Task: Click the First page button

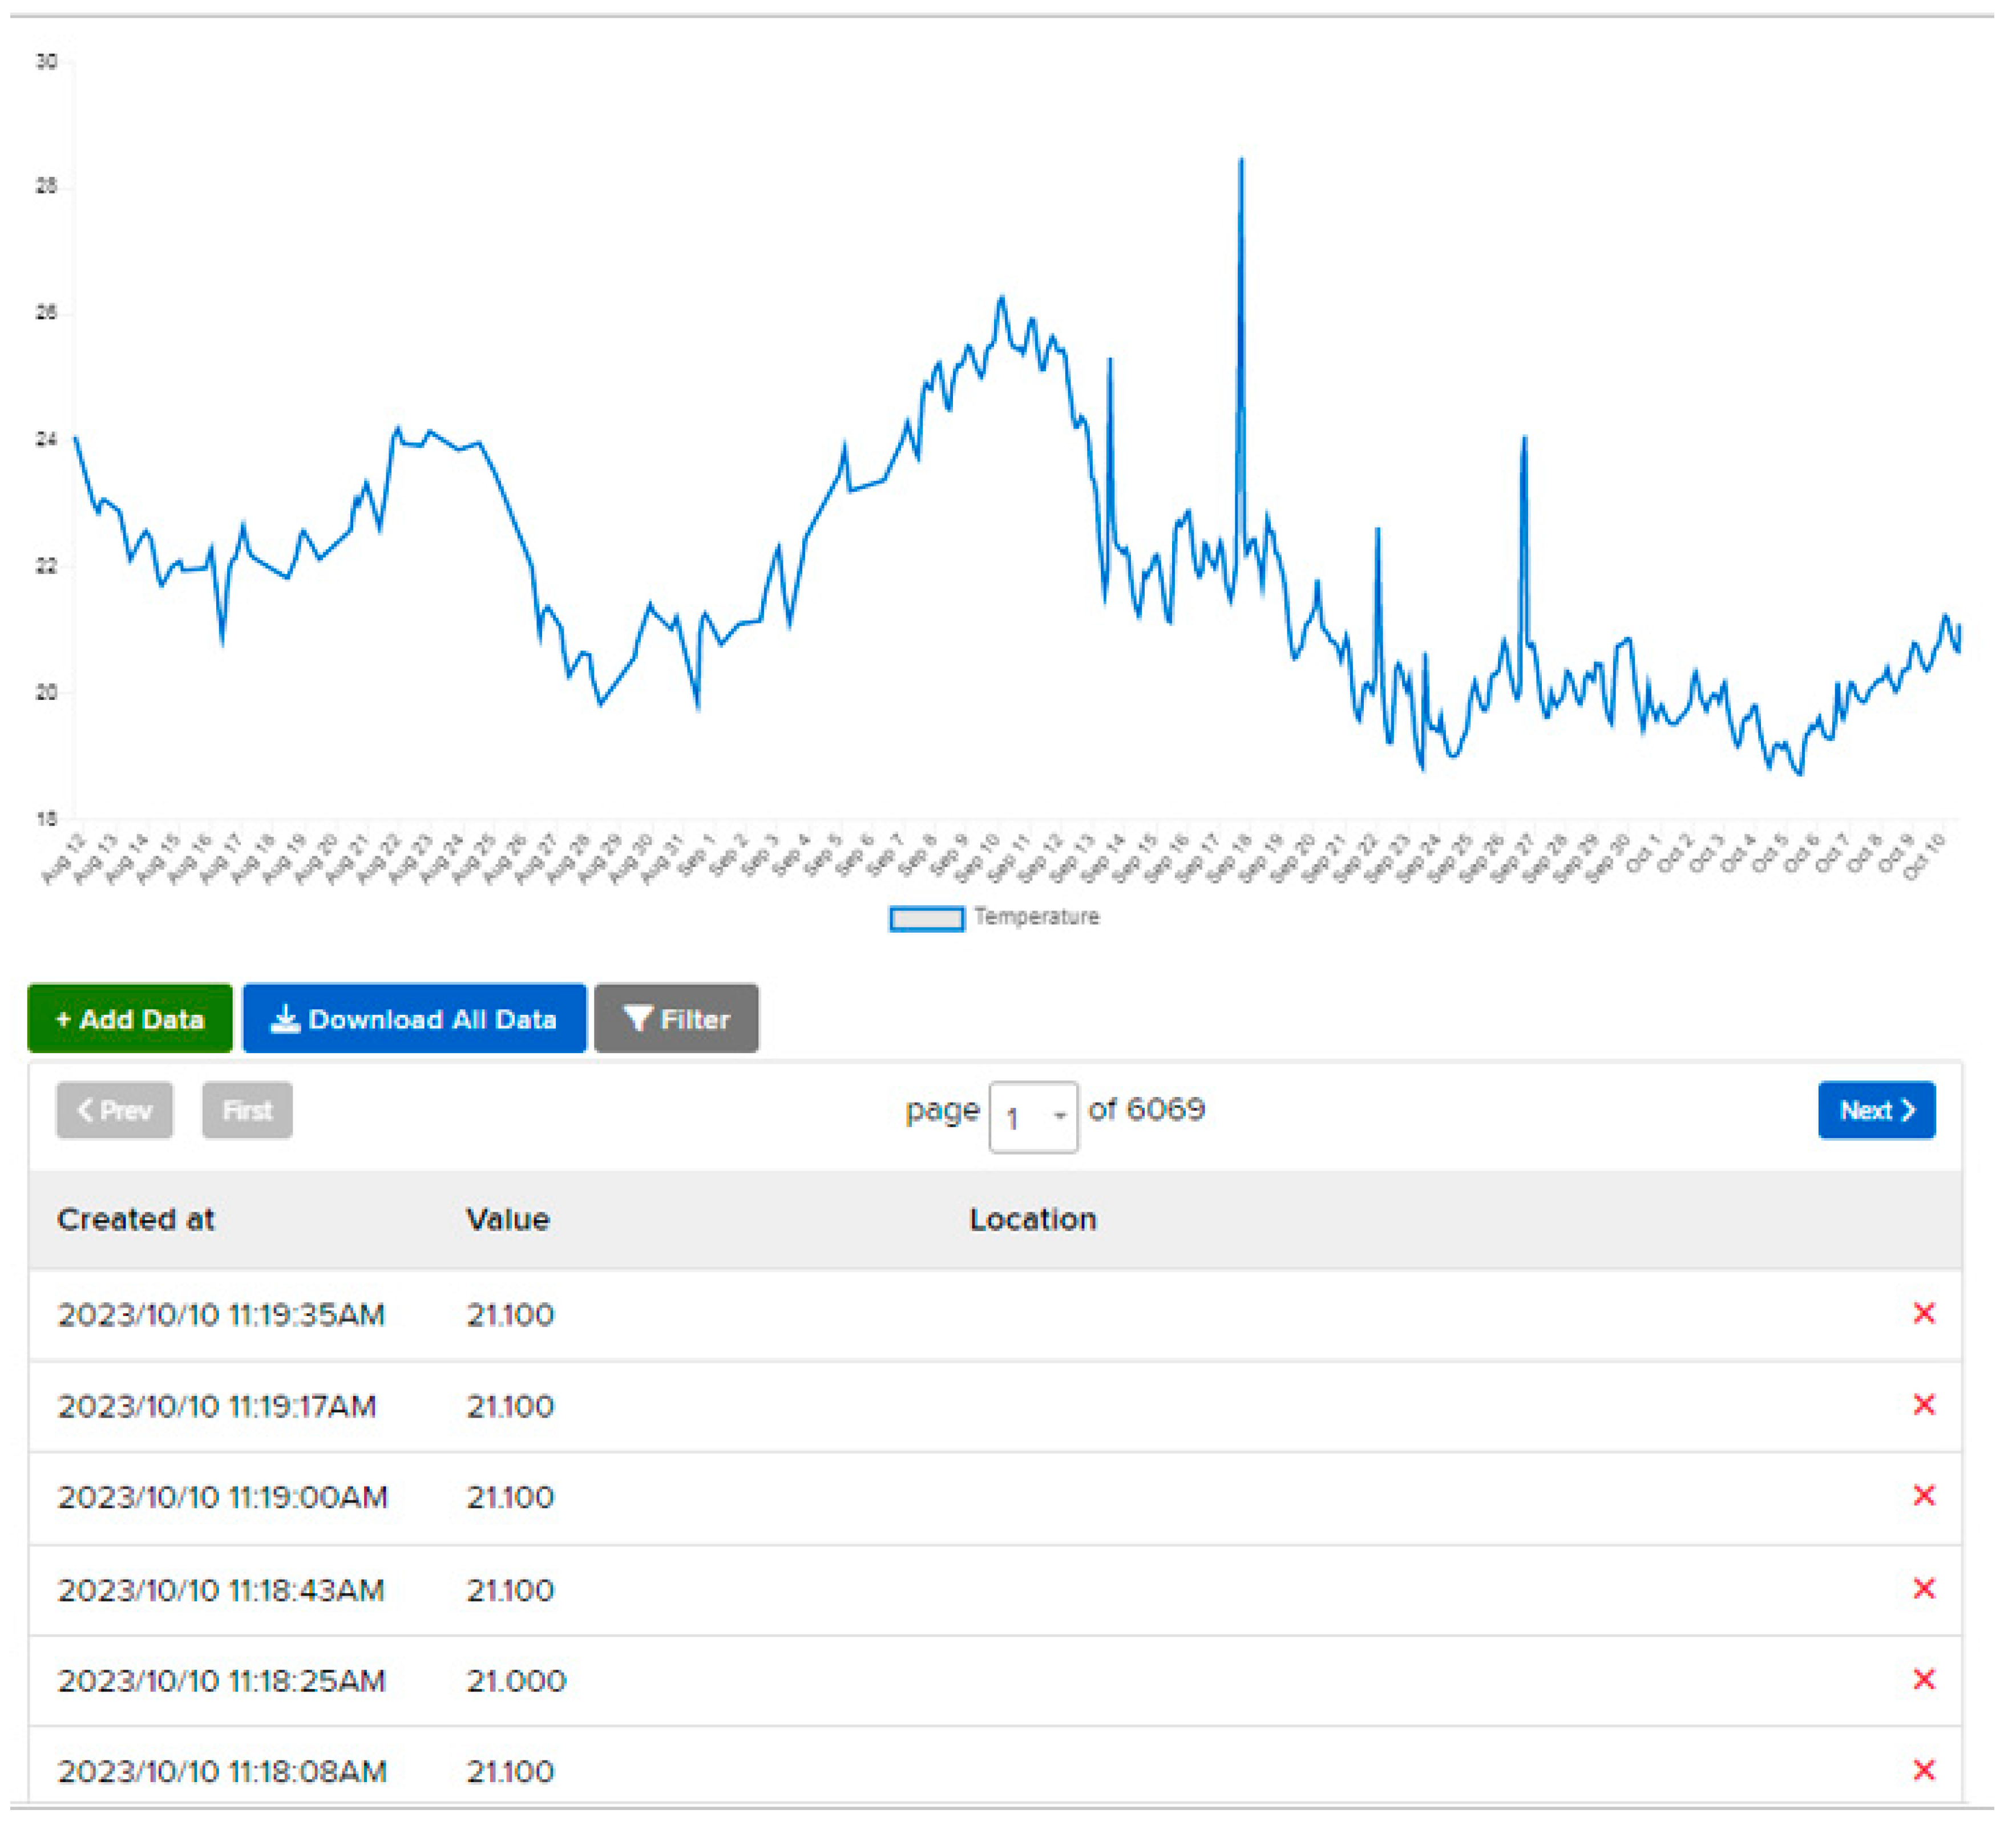Action: pos(247,1110)
